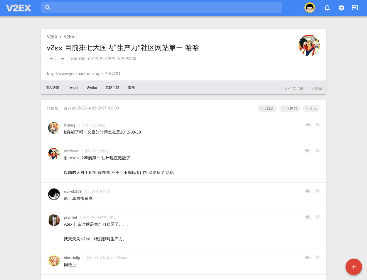Reply to arachide's comment with arrow
367x280 pixels.
point(308,151)
